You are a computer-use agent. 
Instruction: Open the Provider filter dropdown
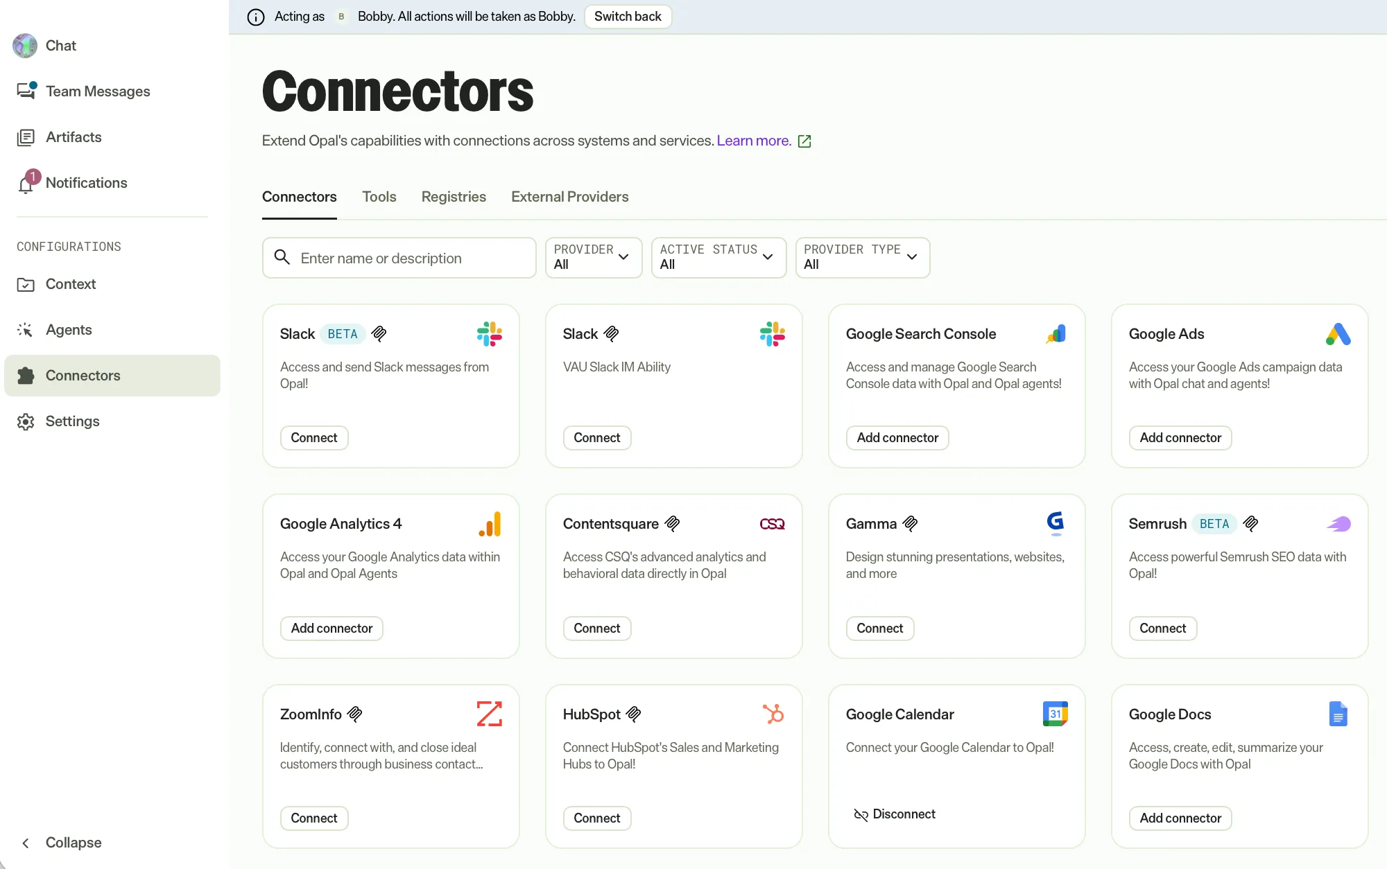[594, 258]
